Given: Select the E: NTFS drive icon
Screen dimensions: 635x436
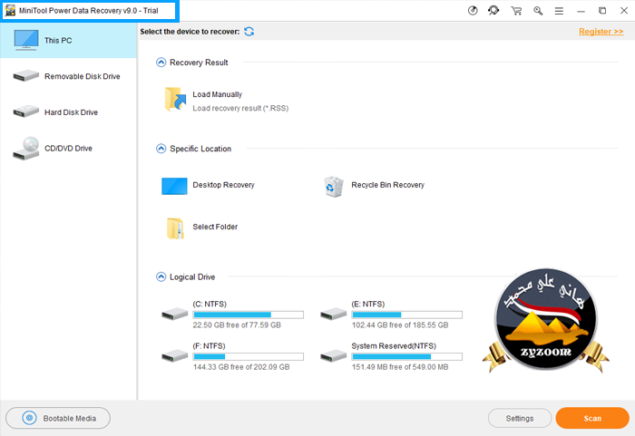Looking at the screenshot, I should [x=333, y=315].
